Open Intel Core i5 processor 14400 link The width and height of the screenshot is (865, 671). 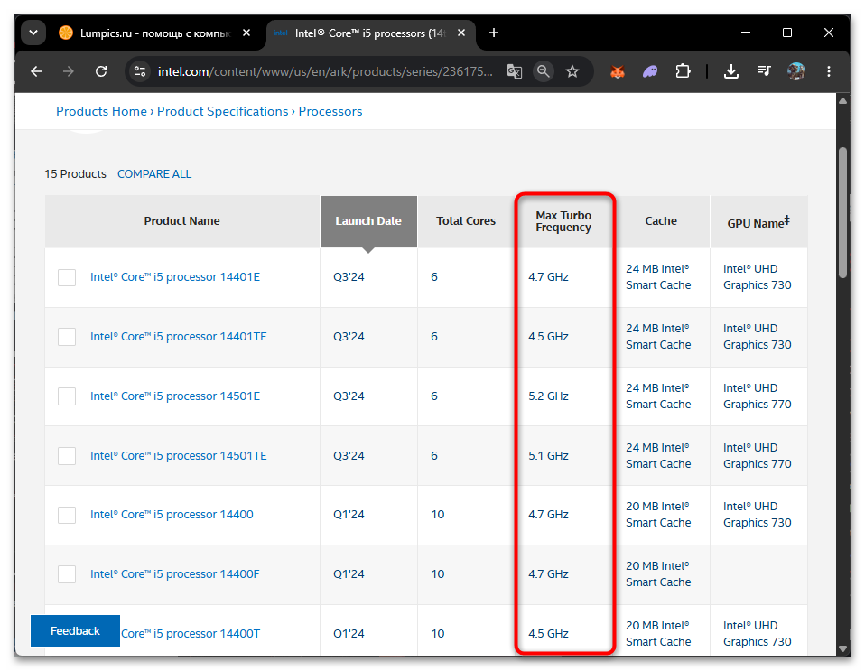click(172, 514)
